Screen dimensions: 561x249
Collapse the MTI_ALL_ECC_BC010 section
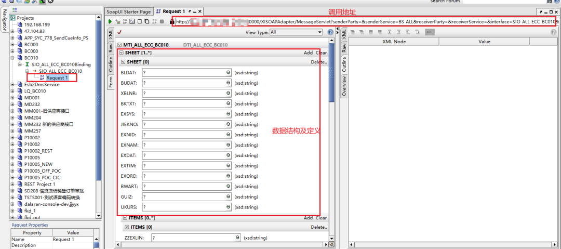point(119,45)
